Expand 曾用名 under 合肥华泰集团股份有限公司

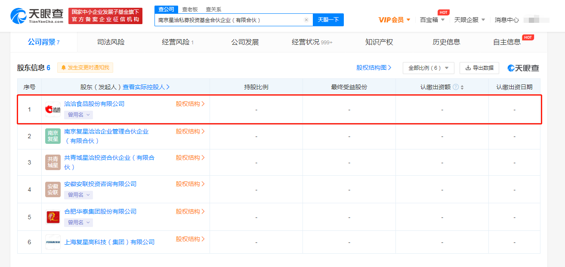point(78,222)
